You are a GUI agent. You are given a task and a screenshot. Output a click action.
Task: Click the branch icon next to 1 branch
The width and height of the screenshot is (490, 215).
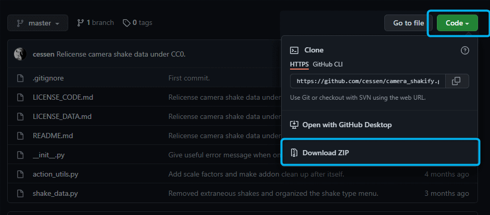80,23
